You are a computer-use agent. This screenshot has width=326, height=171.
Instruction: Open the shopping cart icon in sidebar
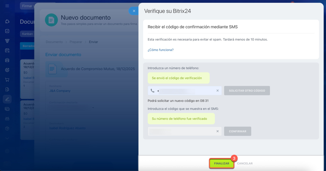coord(7,80)
